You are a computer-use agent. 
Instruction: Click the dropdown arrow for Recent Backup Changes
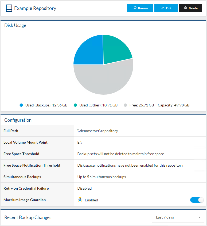point(199,217)
